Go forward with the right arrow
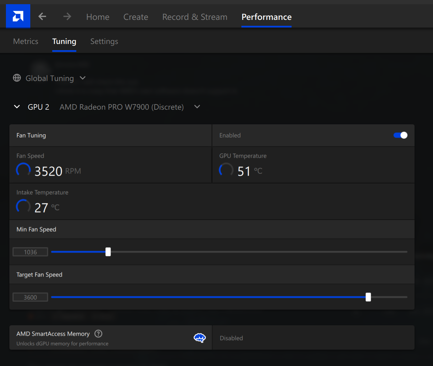The height and width of the screenshot is (366, 433). point(67,16)
